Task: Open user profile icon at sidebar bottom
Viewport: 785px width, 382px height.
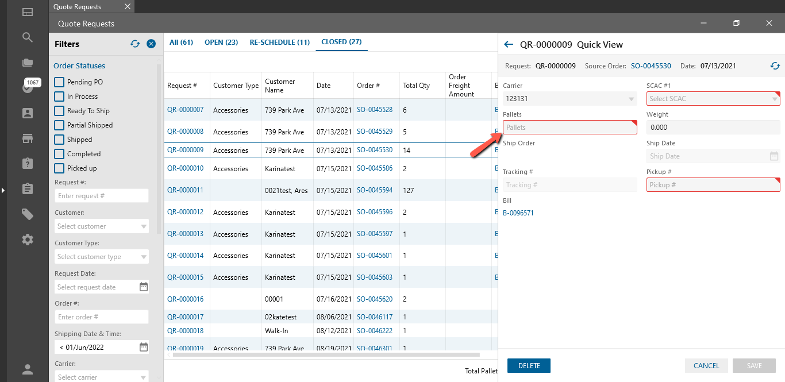Action: coord(28,369)
